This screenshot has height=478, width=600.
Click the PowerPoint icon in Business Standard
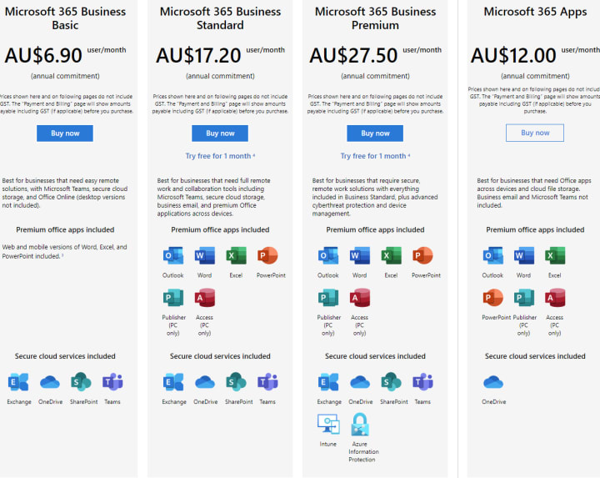coord(267,256)
